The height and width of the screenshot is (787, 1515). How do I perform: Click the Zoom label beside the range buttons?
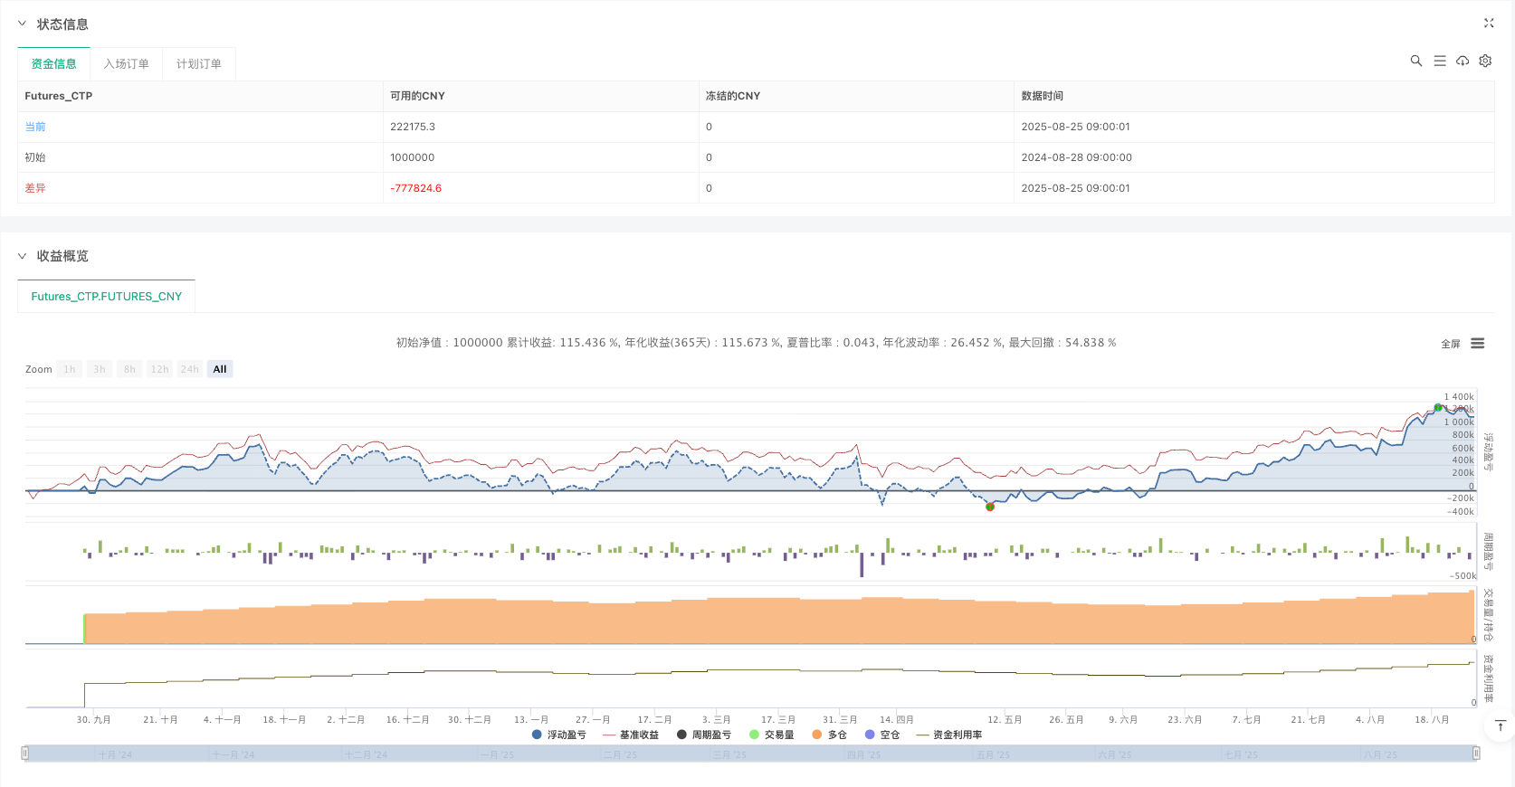(39, 369)
